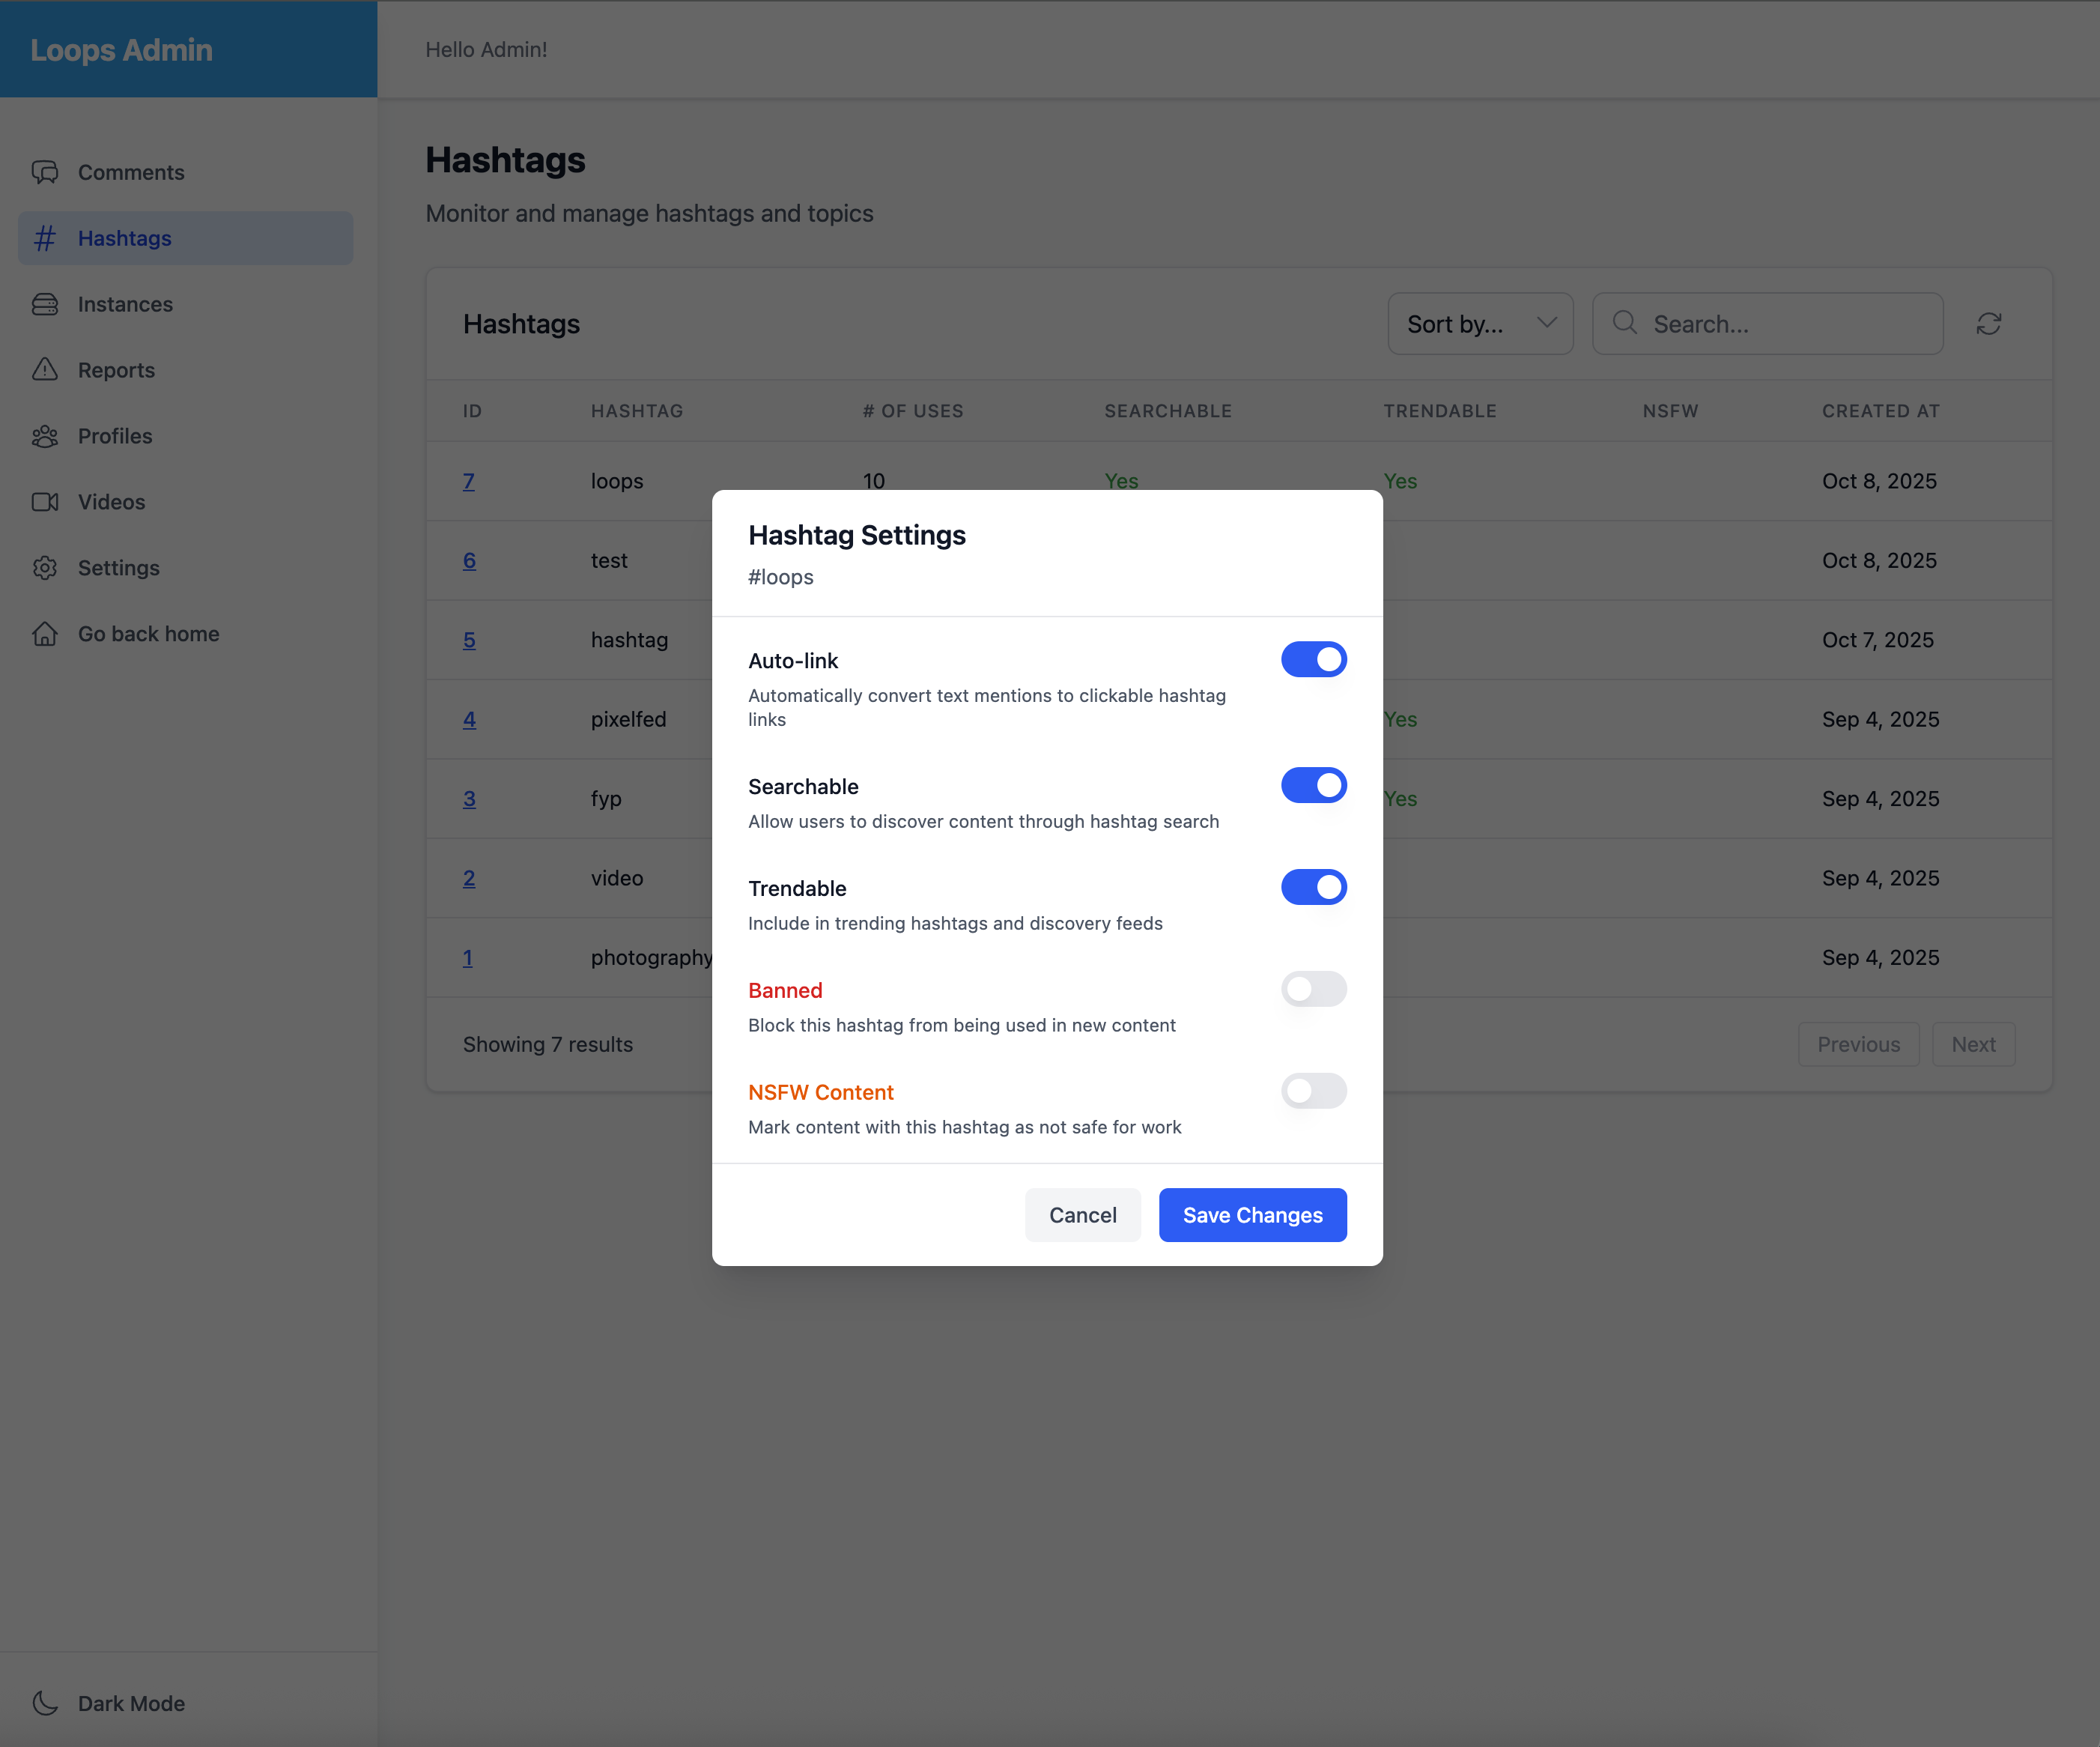
Task: Switch on NSFW Content toggle
Action: [x=1313, y=1091]
